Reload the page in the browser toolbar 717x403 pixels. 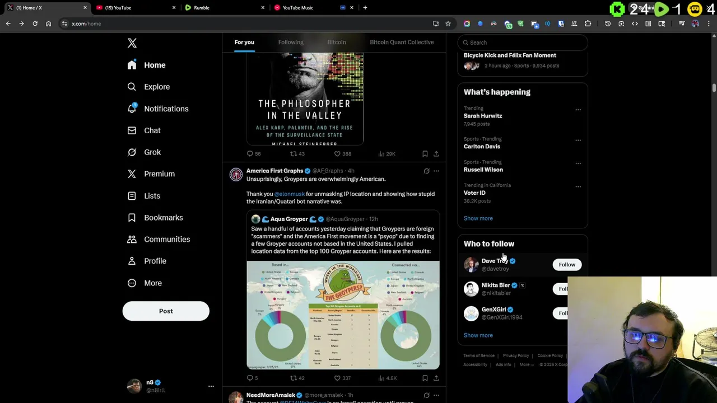tap(35, 24)
